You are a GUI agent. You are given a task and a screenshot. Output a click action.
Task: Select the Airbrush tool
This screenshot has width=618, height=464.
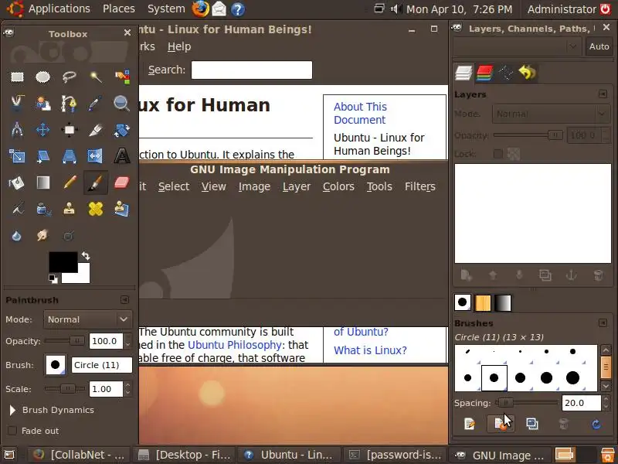(17, 209)
